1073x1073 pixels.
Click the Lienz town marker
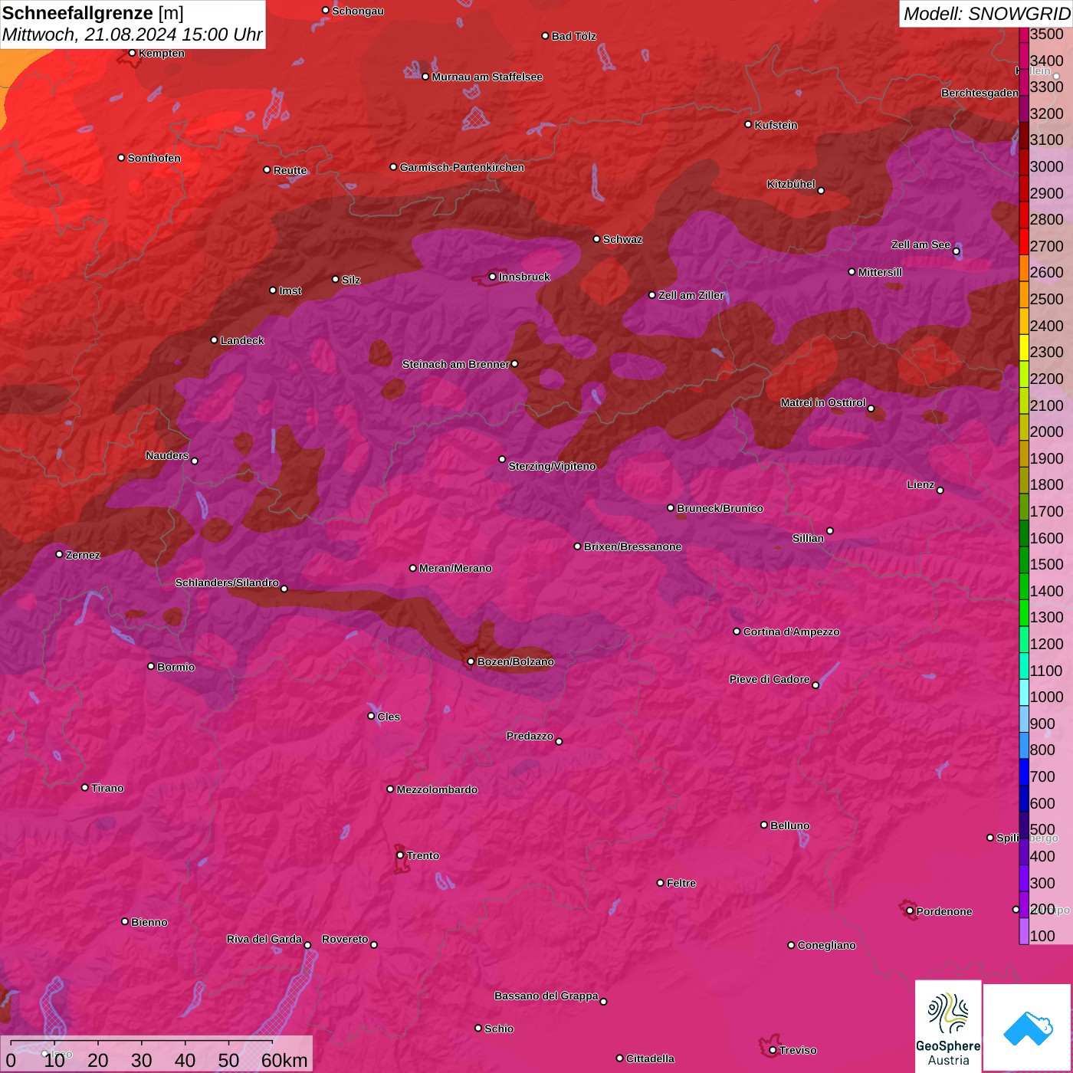[x=940, y=491]
